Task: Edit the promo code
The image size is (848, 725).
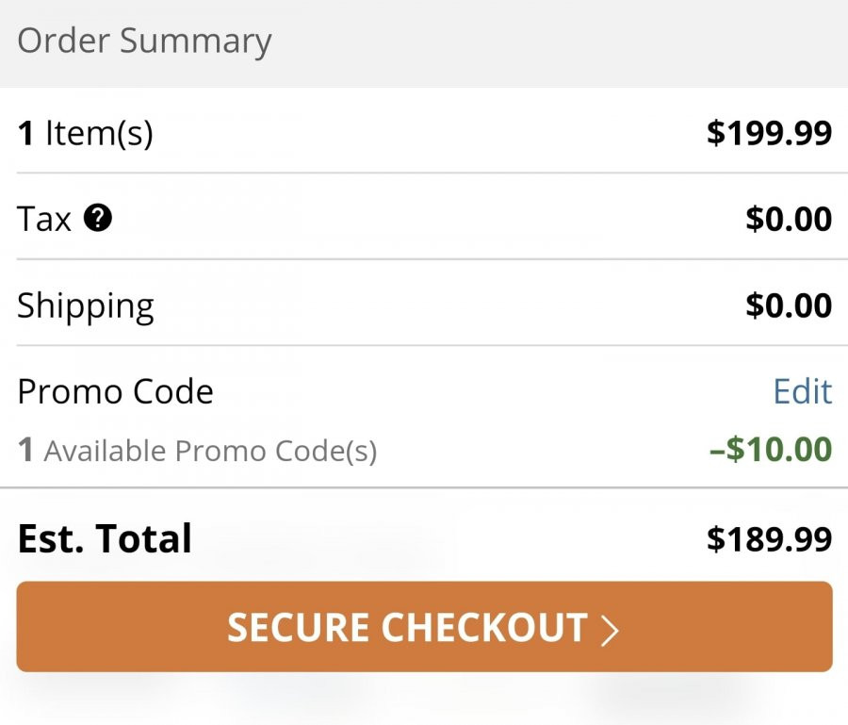Action: [x=803, y=391]
